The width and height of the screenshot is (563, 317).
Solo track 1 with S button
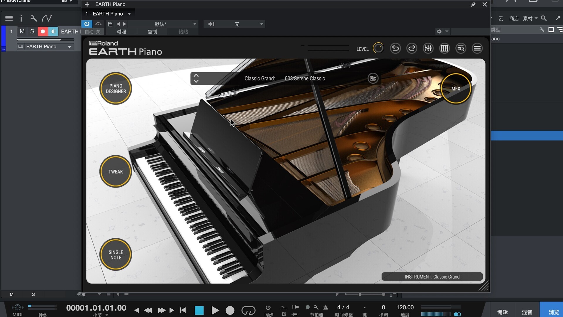click(32, 31)
